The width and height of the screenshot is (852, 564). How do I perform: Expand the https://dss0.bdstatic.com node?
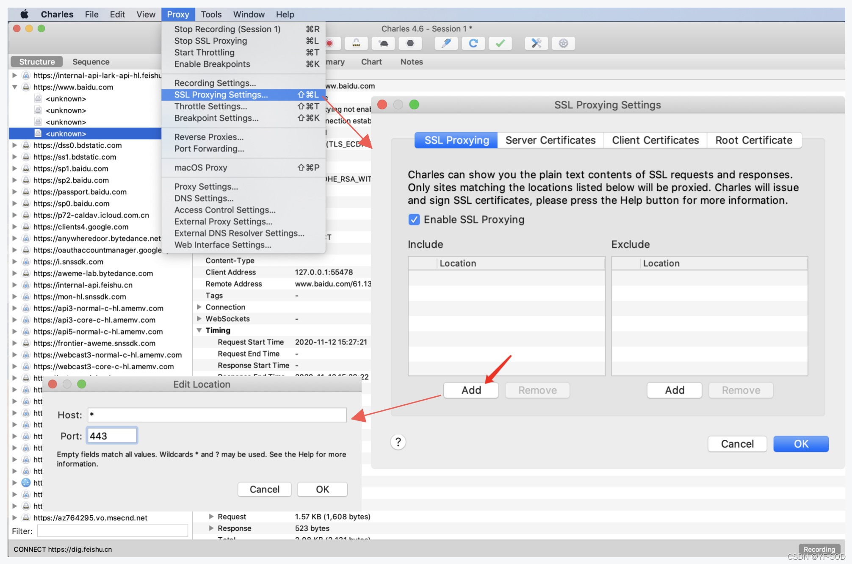click(15, 145)
